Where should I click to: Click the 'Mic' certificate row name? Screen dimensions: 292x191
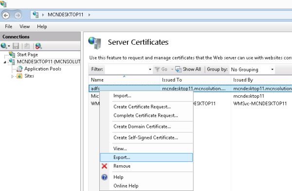95,96
